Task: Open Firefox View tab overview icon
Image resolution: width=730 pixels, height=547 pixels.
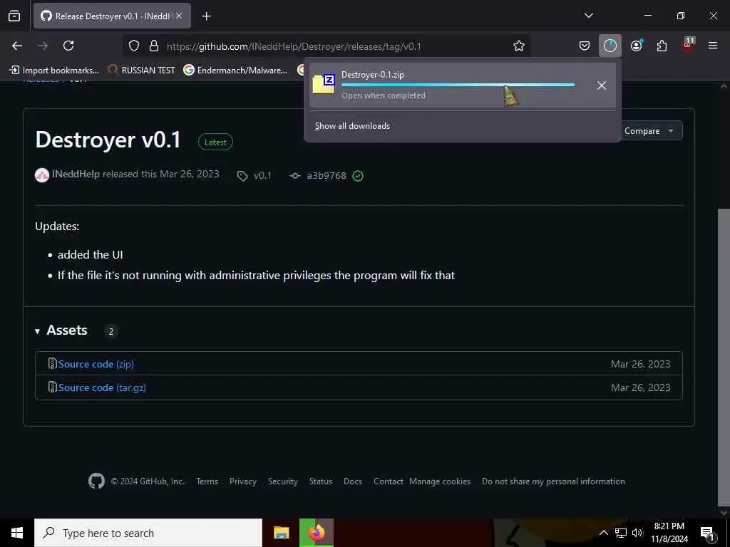Action: coord(14,16)
